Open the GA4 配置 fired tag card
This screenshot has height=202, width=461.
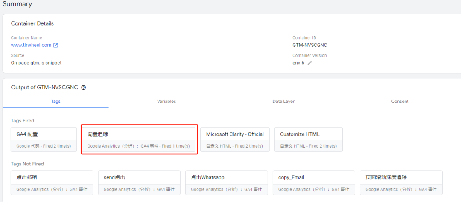[x=44, y=139]
